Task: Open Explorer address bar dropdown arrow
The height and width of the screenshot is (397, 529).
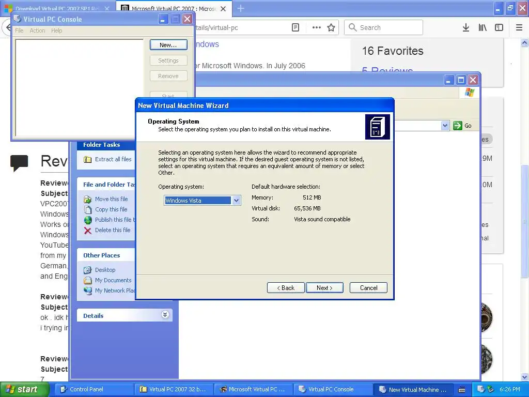Action: (445, 126)
